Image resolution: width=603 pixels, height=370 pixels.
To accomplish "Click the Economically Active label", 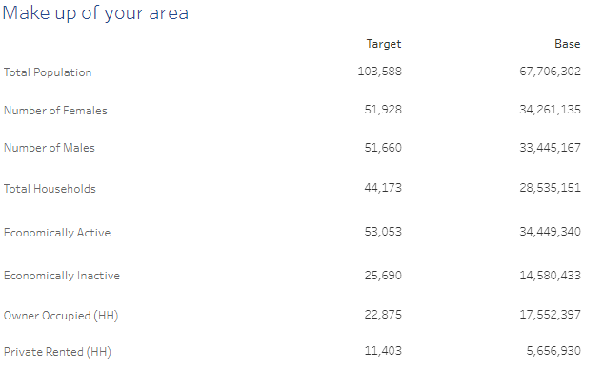I will [x=57, y=233].
